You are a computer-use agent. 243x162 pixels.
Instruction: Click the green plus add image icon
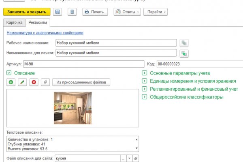[x=11, y=82]
